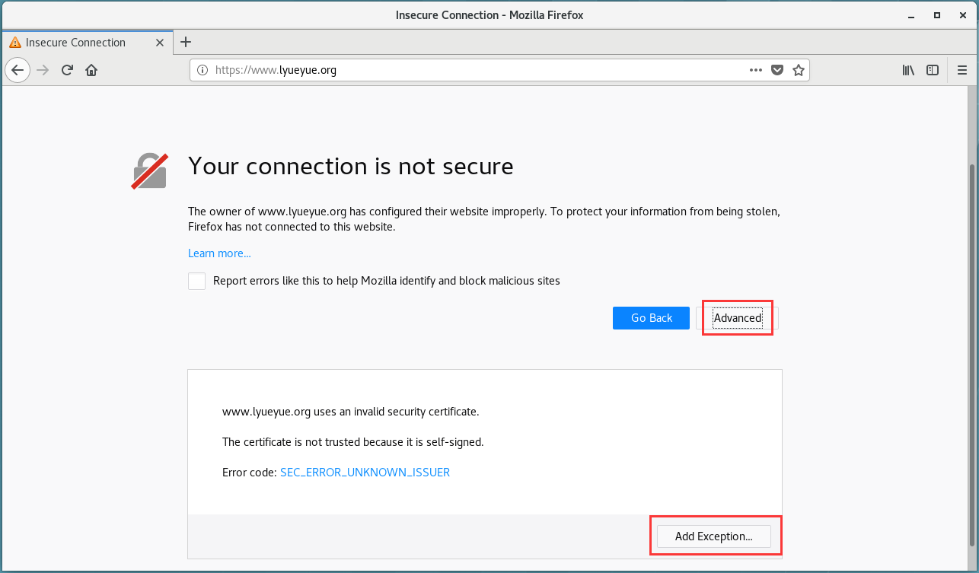Check the Report errors to Mozilla checkbox
The height and width of the screenshot is (573, 979).
[197, 281]
